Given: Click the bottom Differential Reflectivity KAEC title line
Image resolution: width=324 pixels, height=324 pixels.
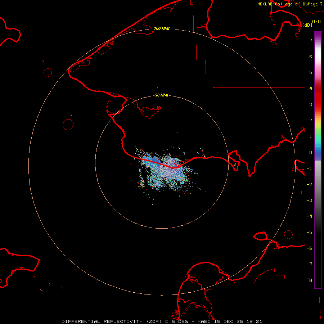Looking at the screenshot, I should pyautogui.click(x=162, y=321).
